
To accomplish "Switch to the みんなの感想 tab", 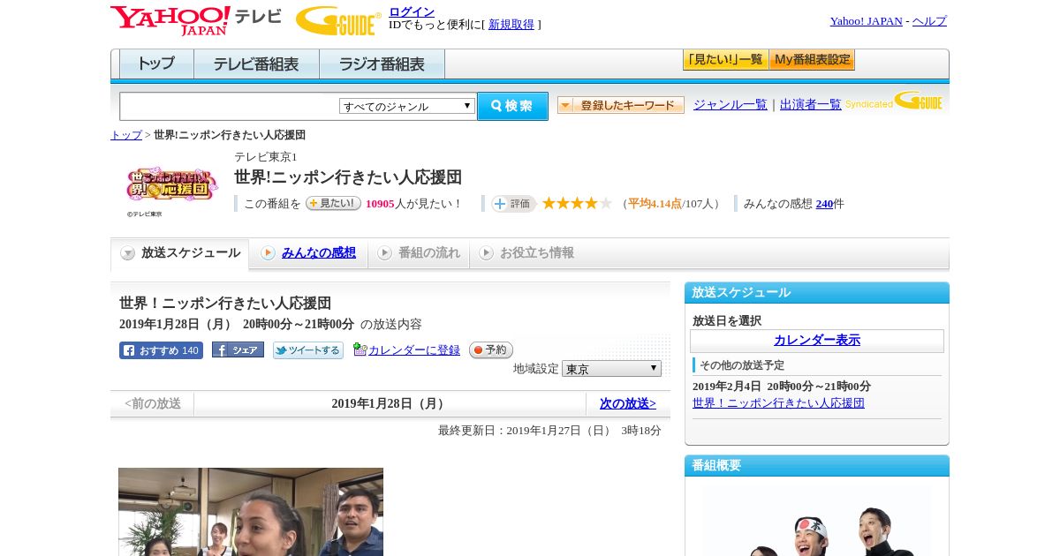I will (308, 253).
